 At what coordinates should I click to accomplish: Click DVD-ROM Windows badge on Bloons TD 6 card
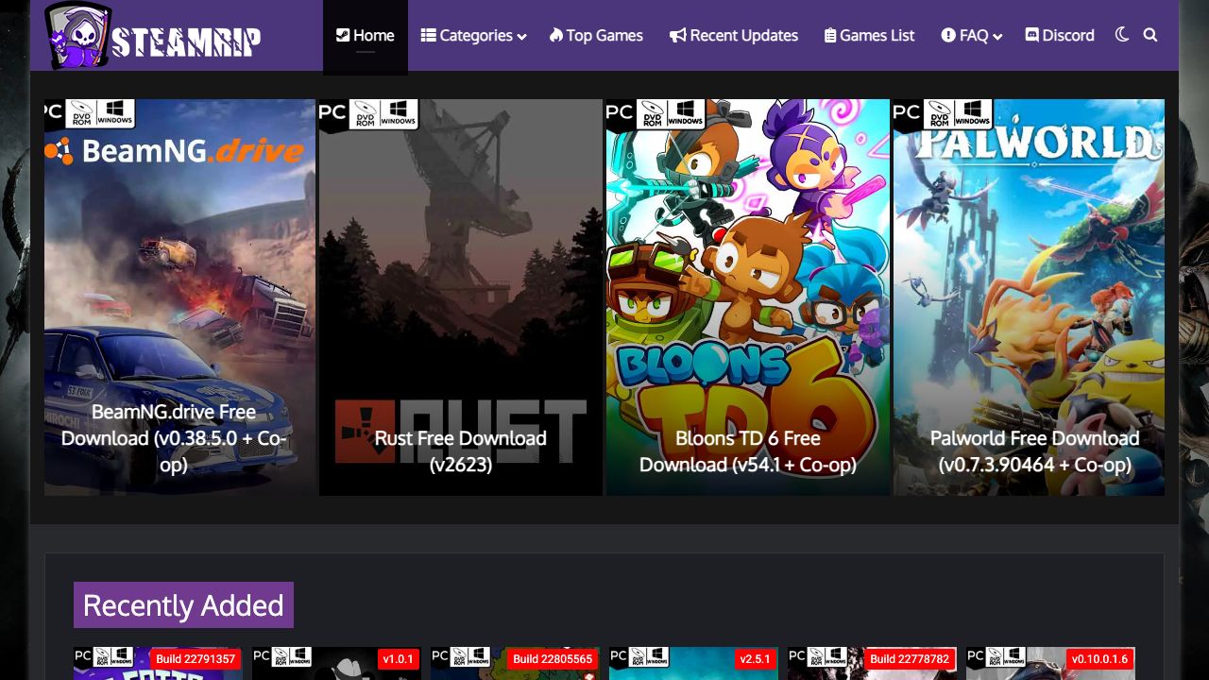671,113
